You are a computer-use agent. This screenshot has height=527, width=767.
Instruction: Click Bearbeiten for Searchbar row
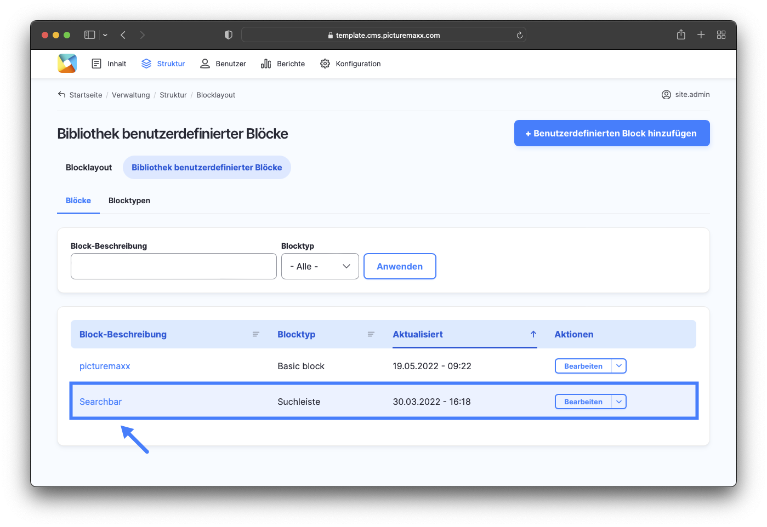pos(583,402)
